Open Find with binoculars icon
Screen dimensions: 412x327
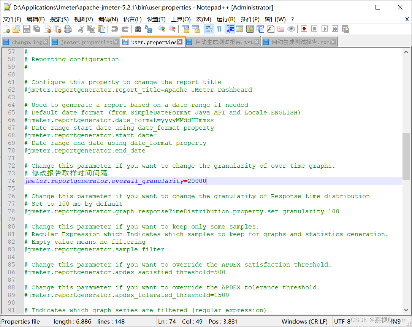tap(138, 29)
